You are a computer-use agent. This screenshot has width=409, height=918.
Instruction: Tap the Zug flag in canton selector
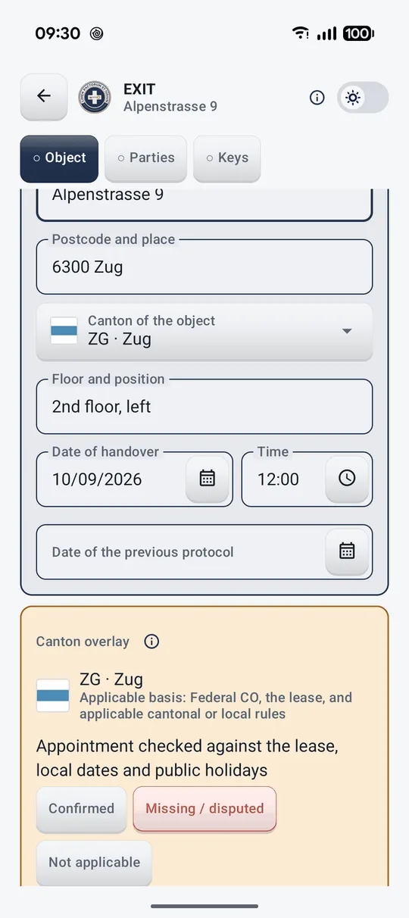(x=64, y=331)
